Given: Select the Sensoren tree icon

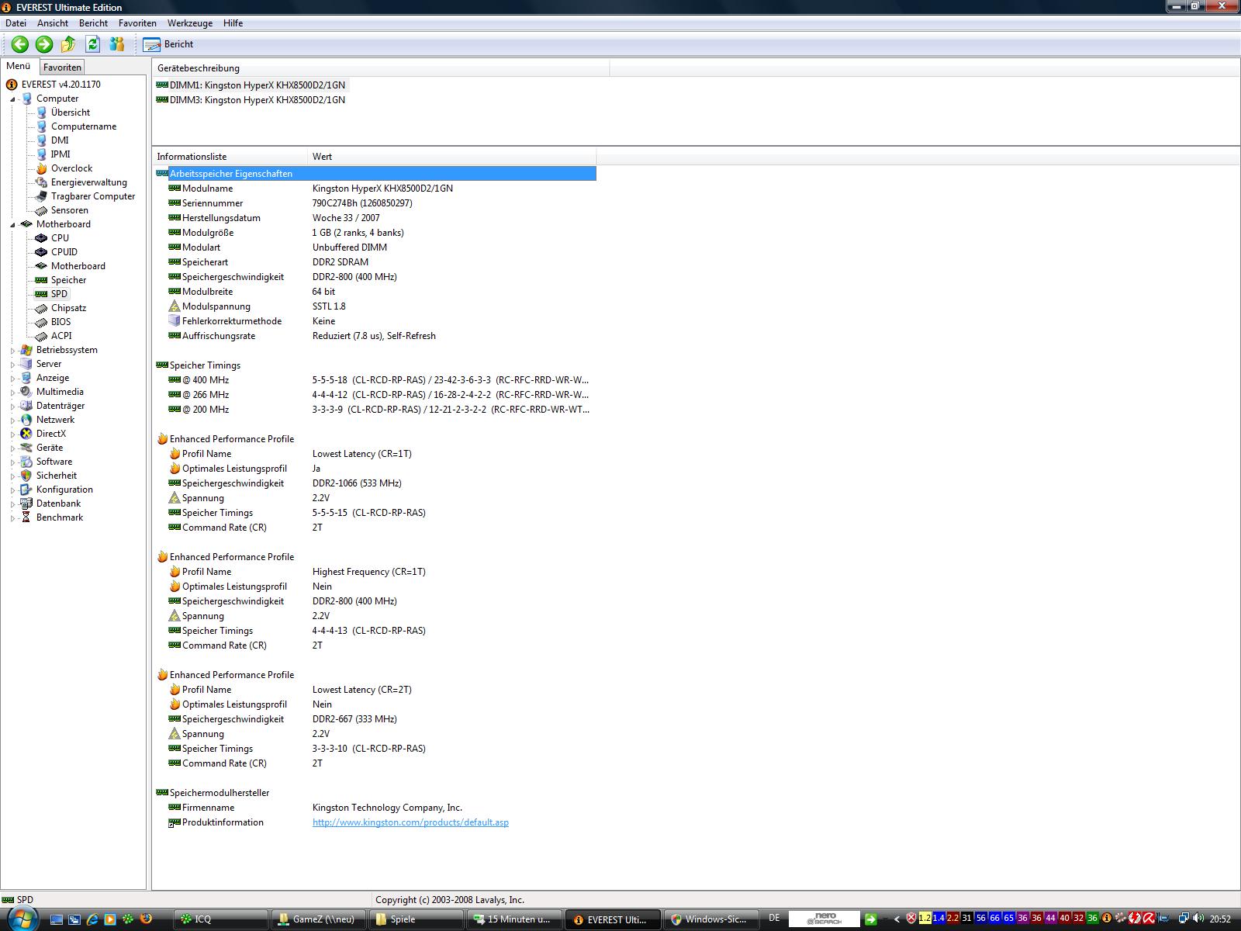Looking at the screenshot, I should click(41, 210).
